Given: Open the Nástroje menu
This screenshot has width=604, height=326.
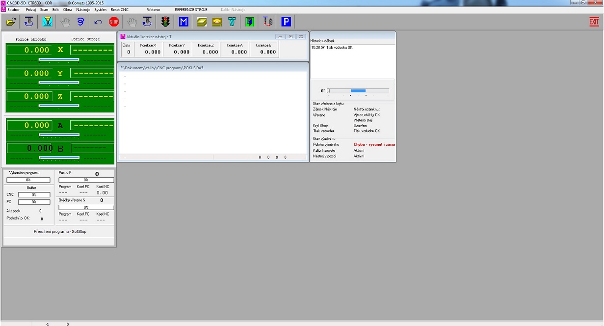Looking at the screenshot, I should tap(83, 10).
